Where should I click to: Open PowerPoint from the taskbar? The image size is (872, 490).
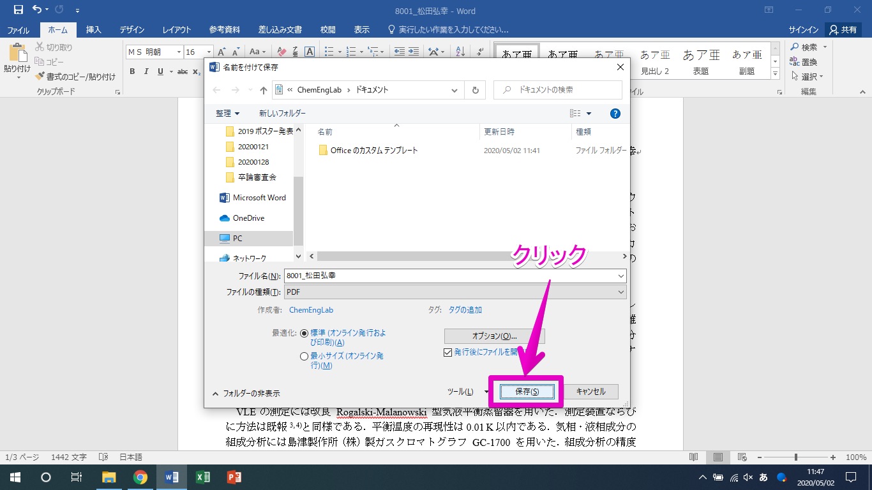234,477
